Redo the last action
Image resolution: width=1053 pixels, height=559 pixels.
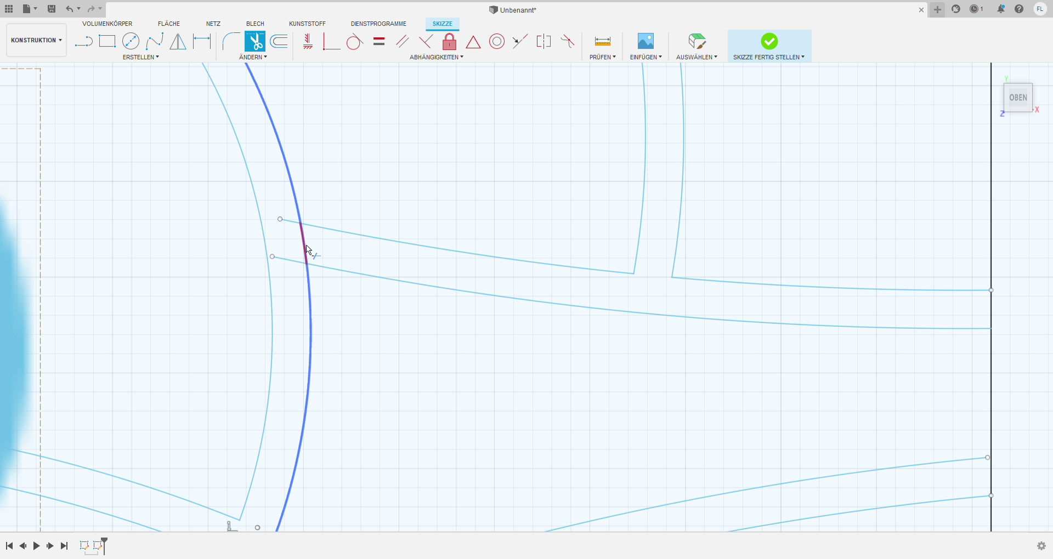click(91, 9)
